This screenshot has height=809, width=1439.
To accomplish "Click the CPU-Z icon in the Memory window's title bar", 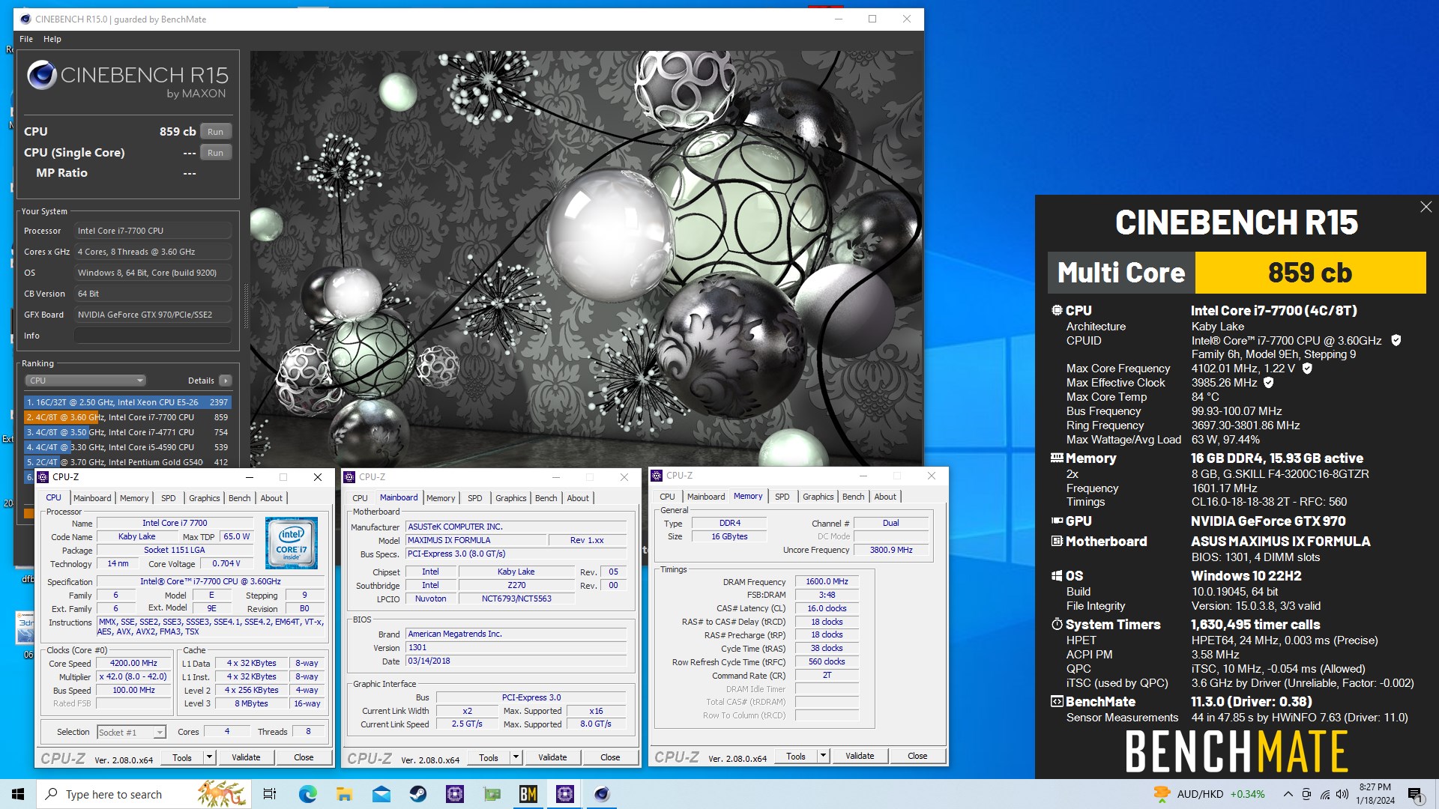I will [657, 476].
